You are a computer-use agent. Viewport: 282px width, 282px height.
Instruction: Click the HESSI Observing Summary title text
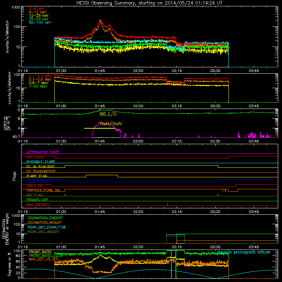click(x=149, y=3)
